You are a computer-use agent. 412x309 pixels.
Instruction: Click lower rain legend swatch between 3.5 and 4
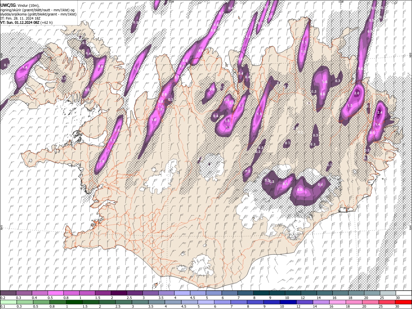click(156, 302)
